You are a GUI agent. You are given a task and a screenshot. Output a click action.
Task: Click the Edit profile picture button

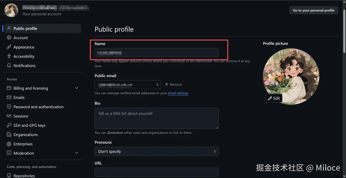274,98
